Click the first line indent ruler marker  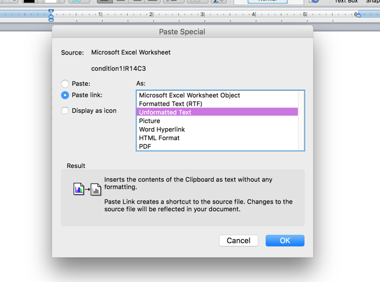click(51, 11)
